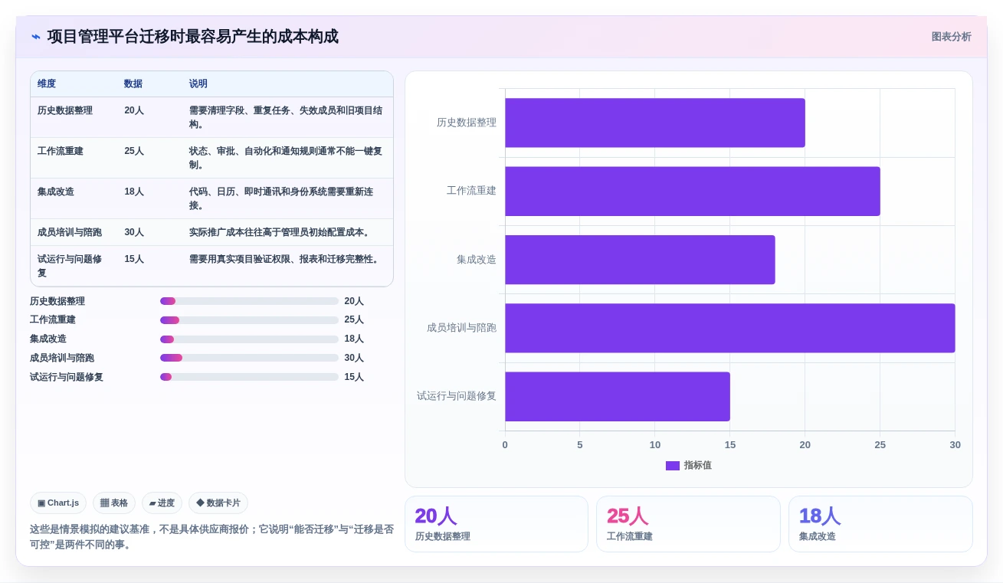Click the 25人 工作流重建 data card
The width and height of the screenshot is (1003, 583).
(x=688, y=524)
